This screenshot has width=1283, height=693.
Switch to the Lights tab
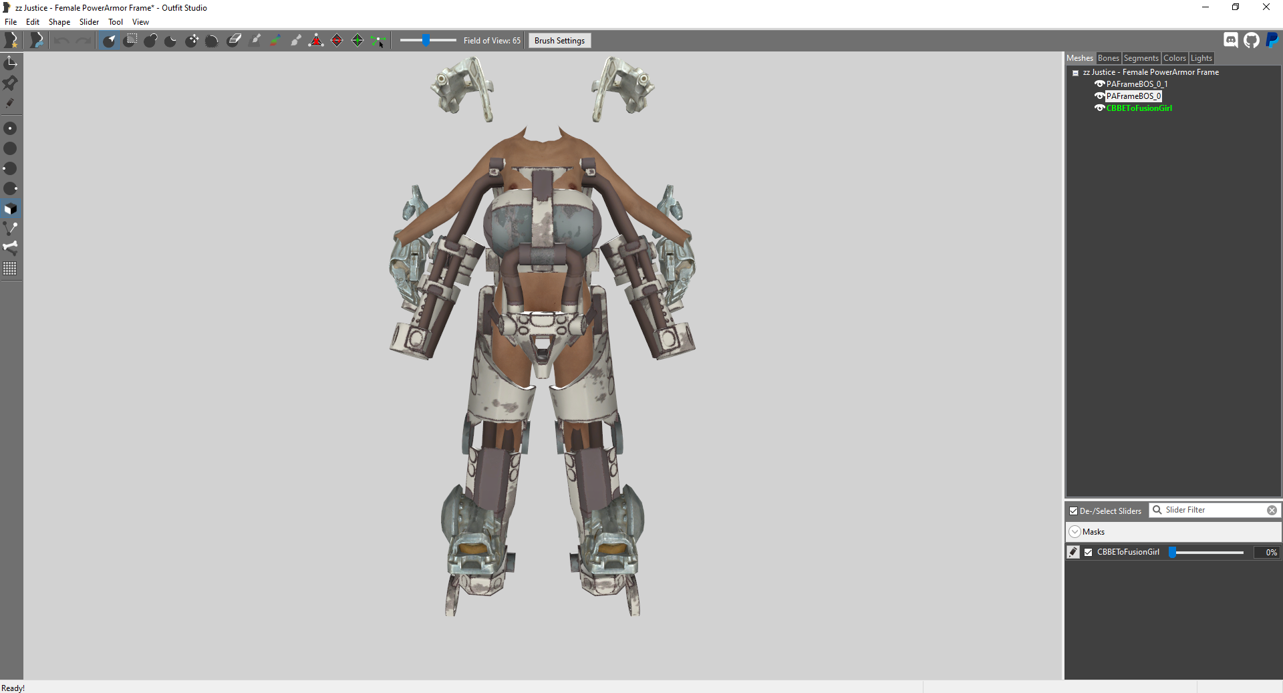click(x=1201, y=58)
